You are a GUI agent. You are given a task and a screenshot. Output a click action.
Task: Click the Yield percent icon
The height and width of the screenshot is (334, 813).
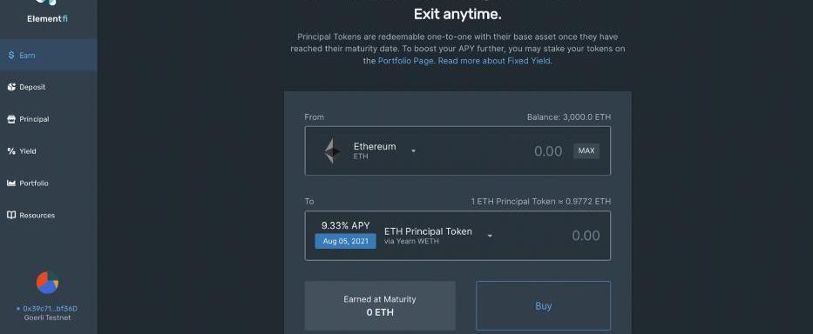[11, 151]
